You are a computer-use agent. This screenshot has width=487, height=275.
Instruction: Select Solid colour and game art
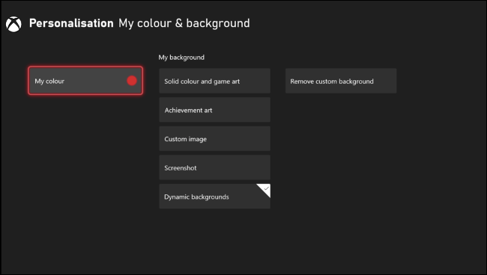click(x=214, y=81)
